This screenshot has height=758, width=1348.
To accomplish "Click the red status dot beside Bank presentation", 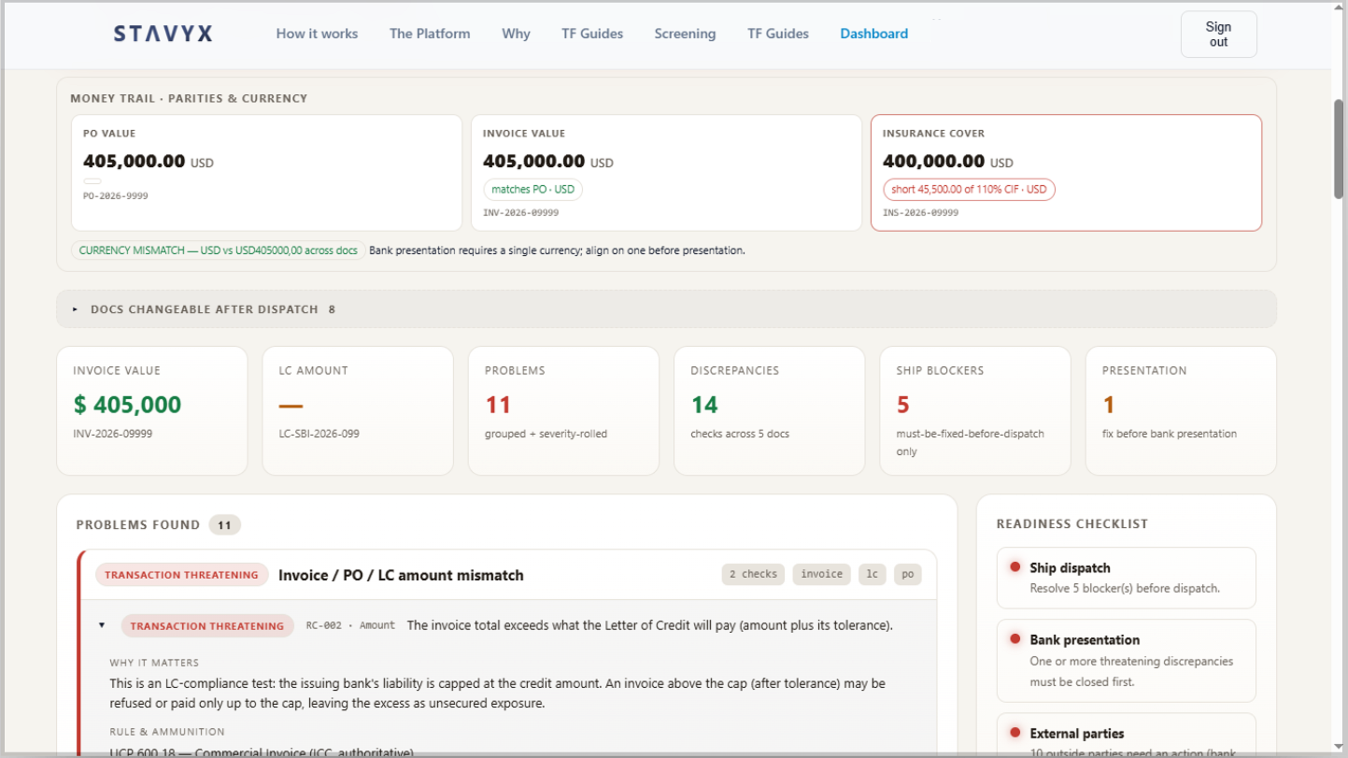I will [x=1015, y=639].
